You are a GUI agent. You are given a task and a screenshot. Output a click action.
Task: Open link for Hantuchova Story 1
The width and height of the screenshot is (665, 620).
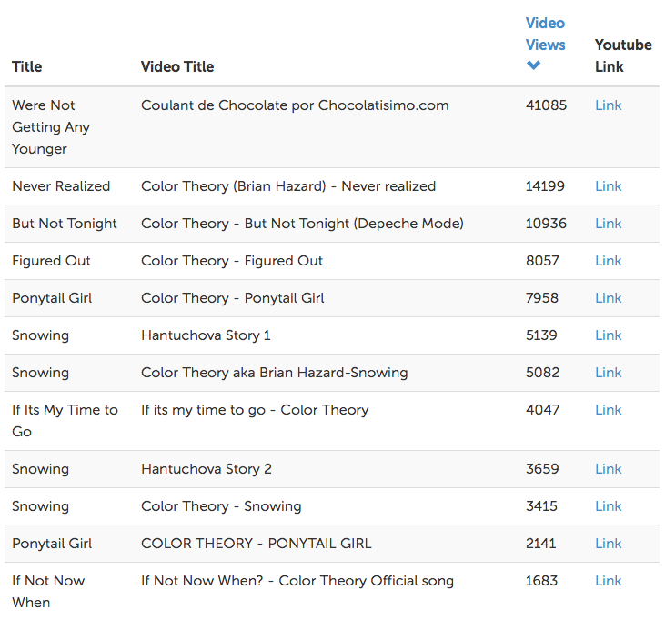pyautogui.click(x=608, y=335)
